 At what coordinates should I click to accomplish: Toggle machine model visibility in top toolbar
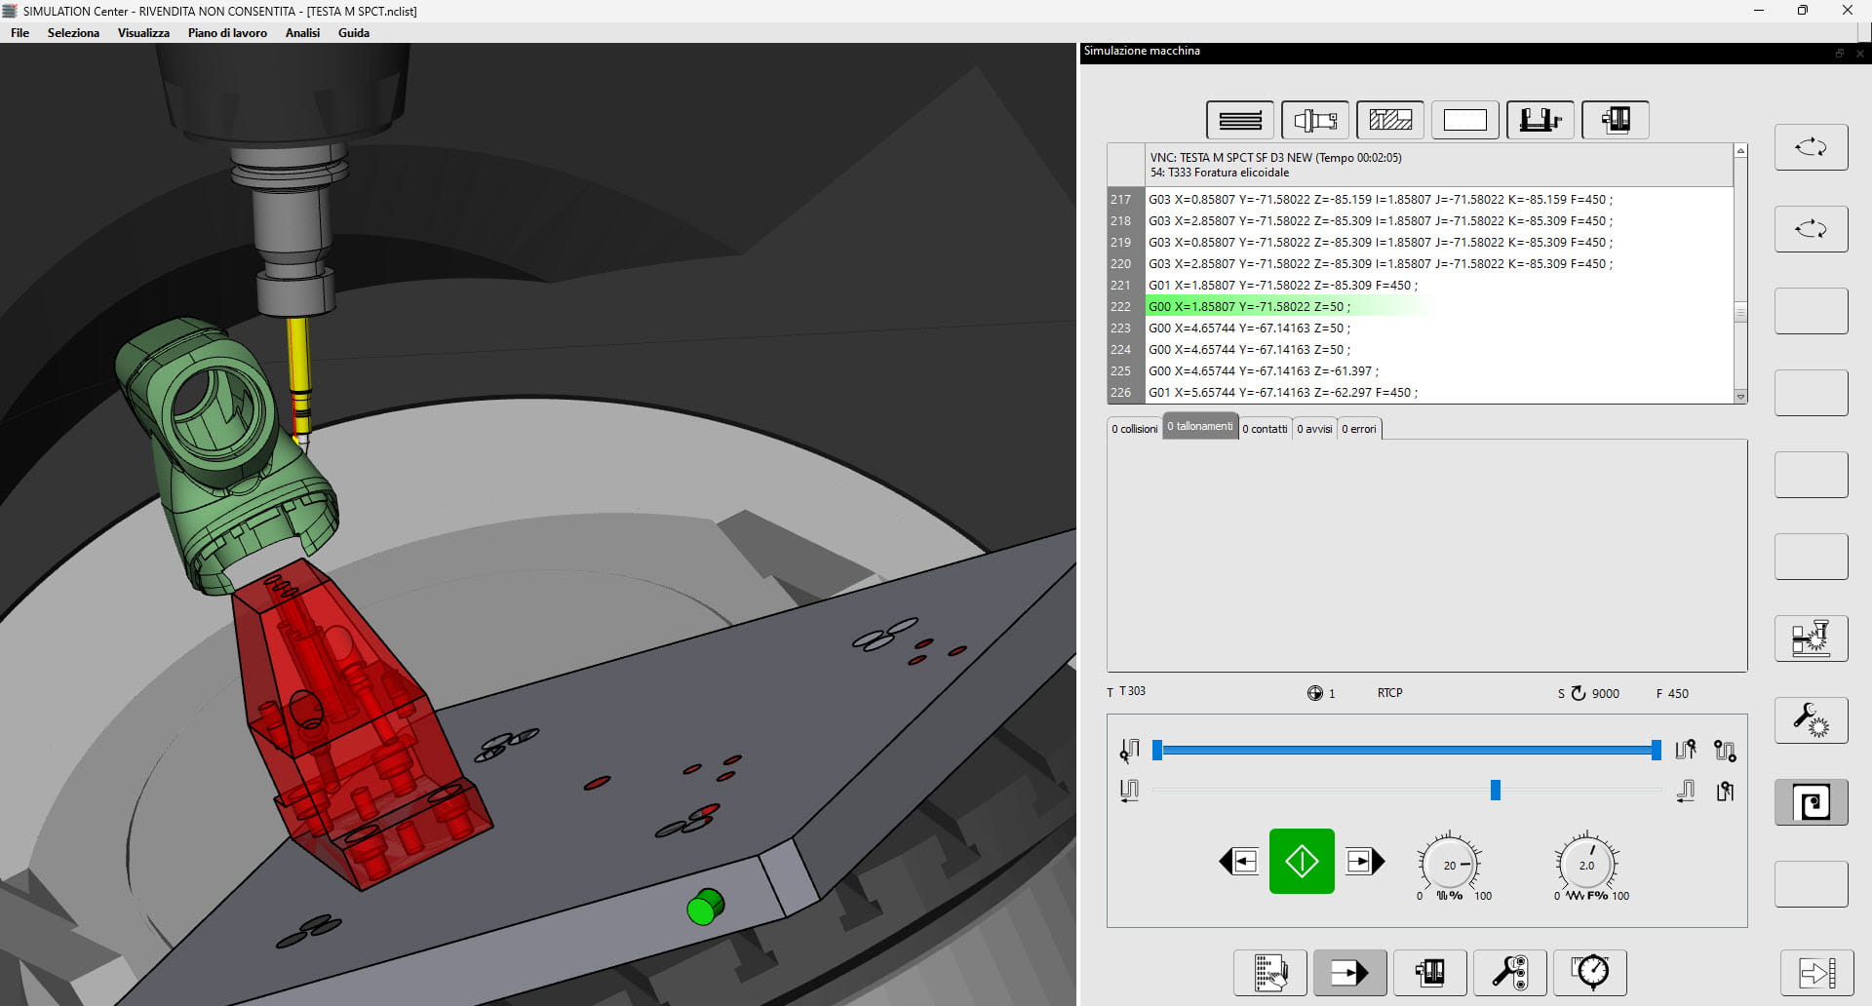tap(1616, 120)
